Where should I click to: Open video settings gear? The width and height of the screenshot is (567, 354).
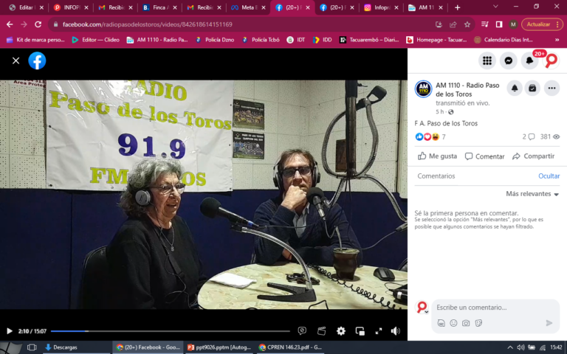pos(340,331)
